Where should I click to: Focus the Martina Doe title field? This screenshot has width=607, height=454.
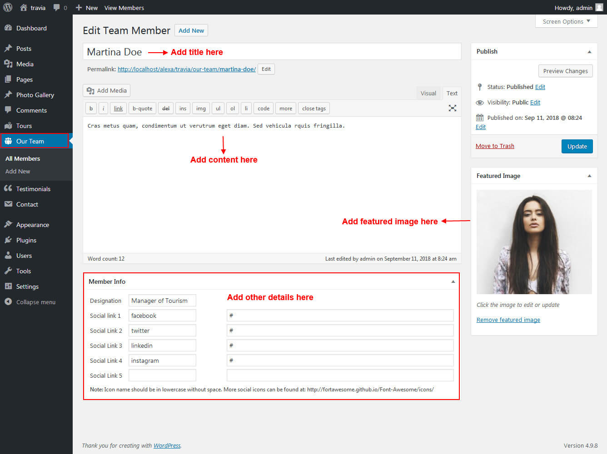click(x=272, y=51)
